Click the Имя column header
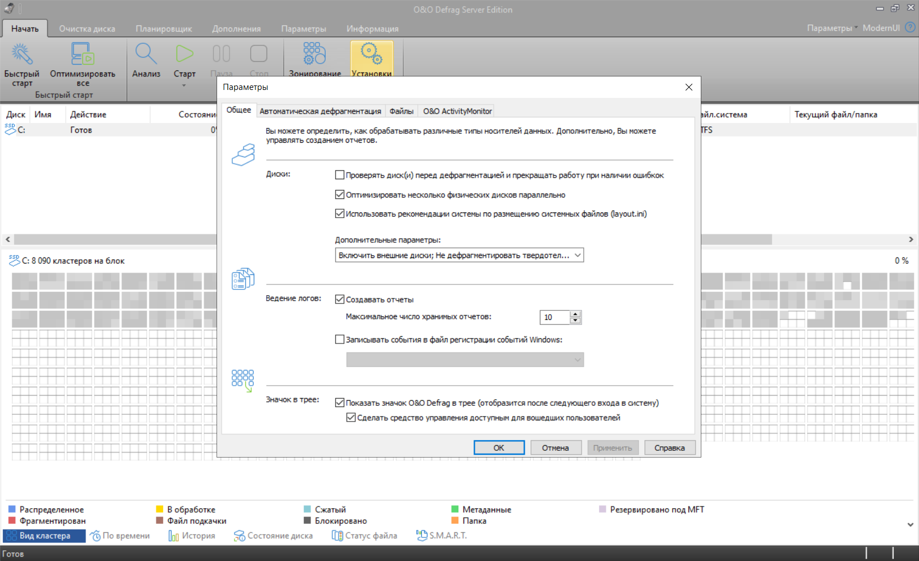Screen dimensions: 919x561 (x=47, y=115)
